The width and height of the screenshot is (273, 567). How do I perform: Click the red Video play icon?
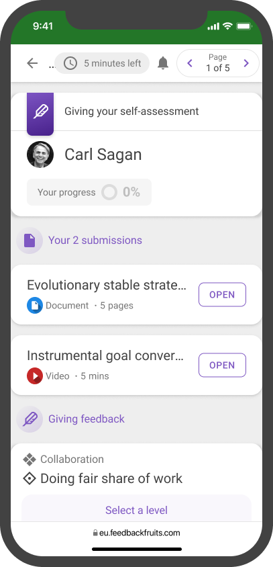coord(35,376)
